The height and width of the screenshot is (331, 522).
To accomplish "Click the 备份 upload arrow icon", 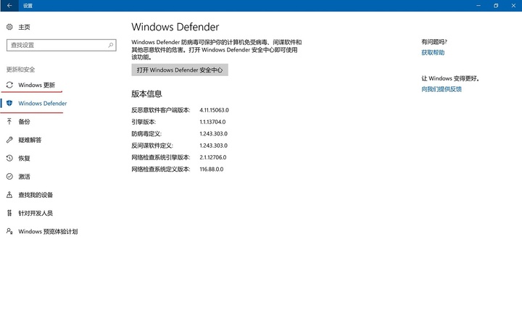I will coord(9,122).
